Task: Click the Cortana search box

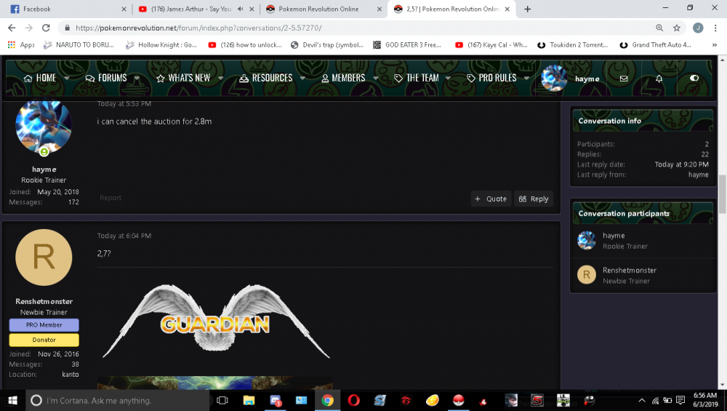Action: [116, 400]
